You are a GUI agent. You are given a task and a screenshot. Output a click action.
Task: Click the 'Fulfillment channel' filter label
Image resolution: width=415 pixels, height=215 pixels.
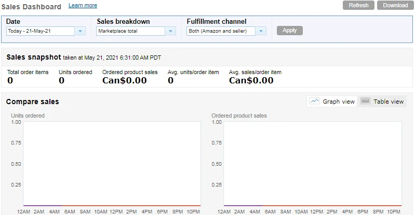pos(217,21)
